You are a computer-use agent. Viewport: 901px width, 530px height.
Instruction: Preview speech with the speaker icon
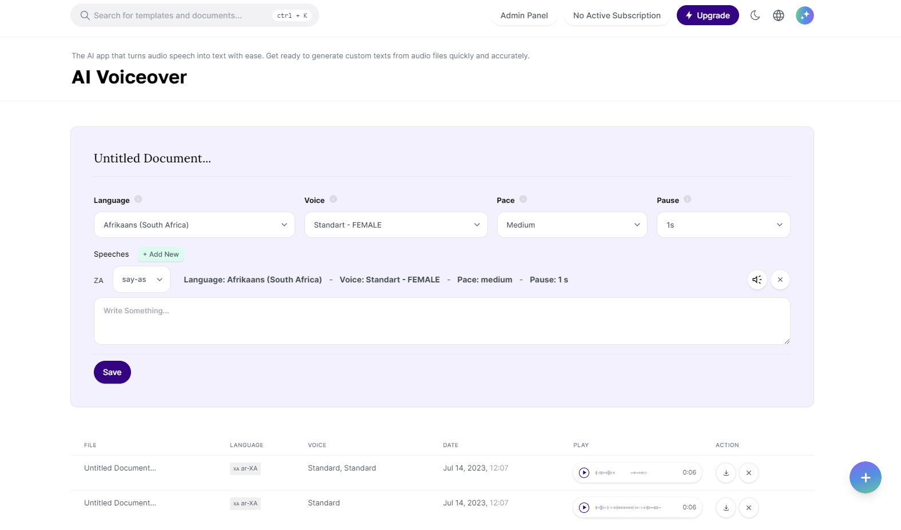click(x=757, y=280)
